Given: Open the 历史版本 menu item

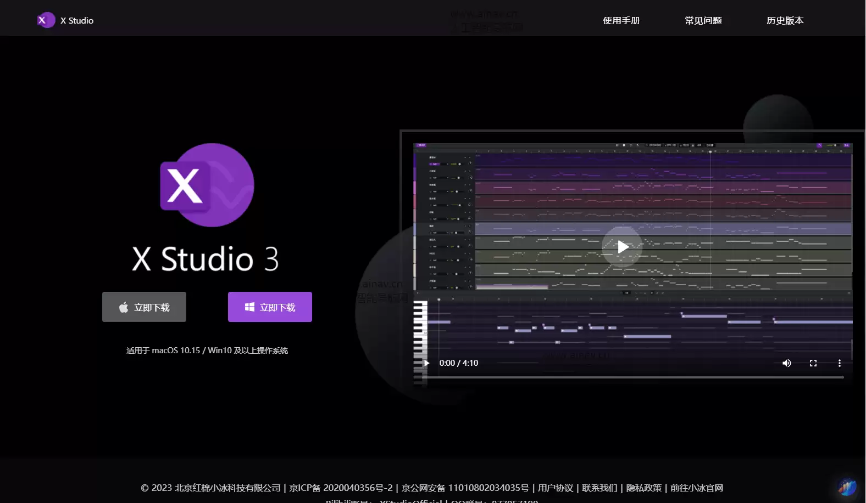Looking at the screenshot, I should [785, 20].
